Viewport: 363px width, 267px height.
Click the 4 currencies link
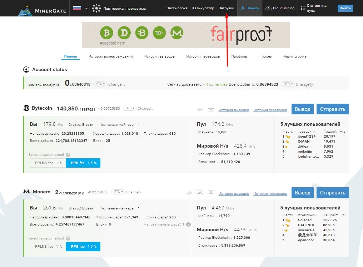(x=217, y=84)
